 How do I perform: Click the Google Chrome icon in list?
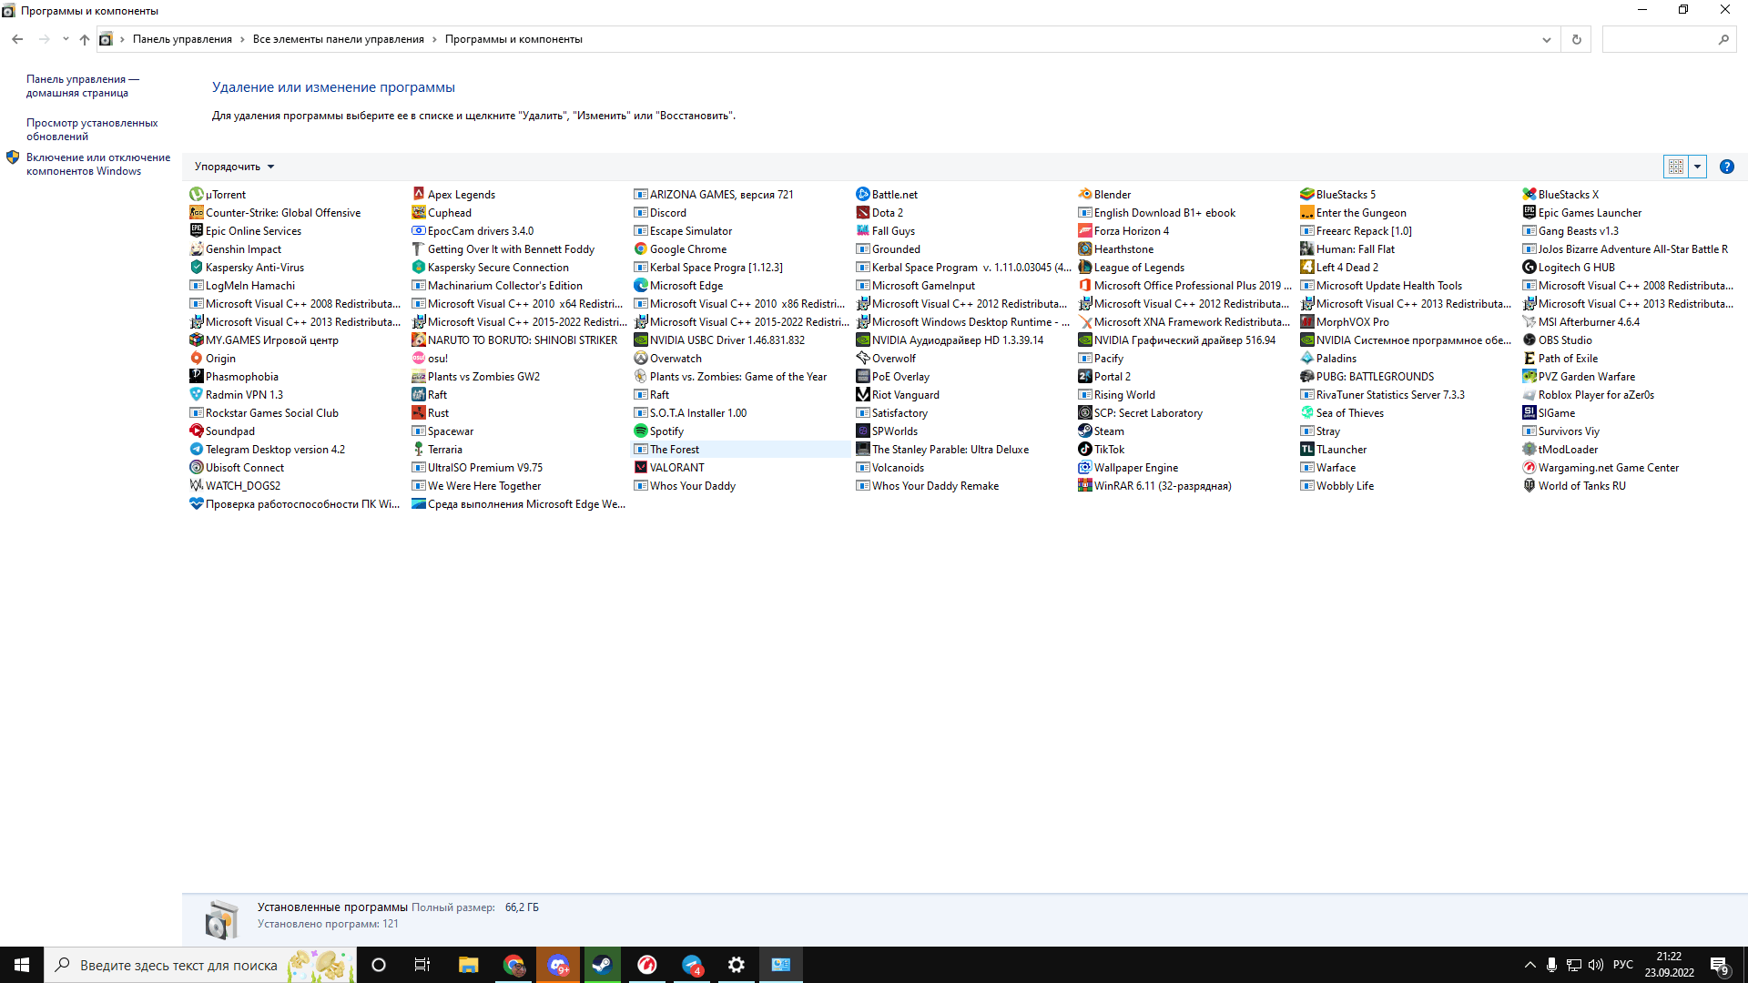coord(640,248)
